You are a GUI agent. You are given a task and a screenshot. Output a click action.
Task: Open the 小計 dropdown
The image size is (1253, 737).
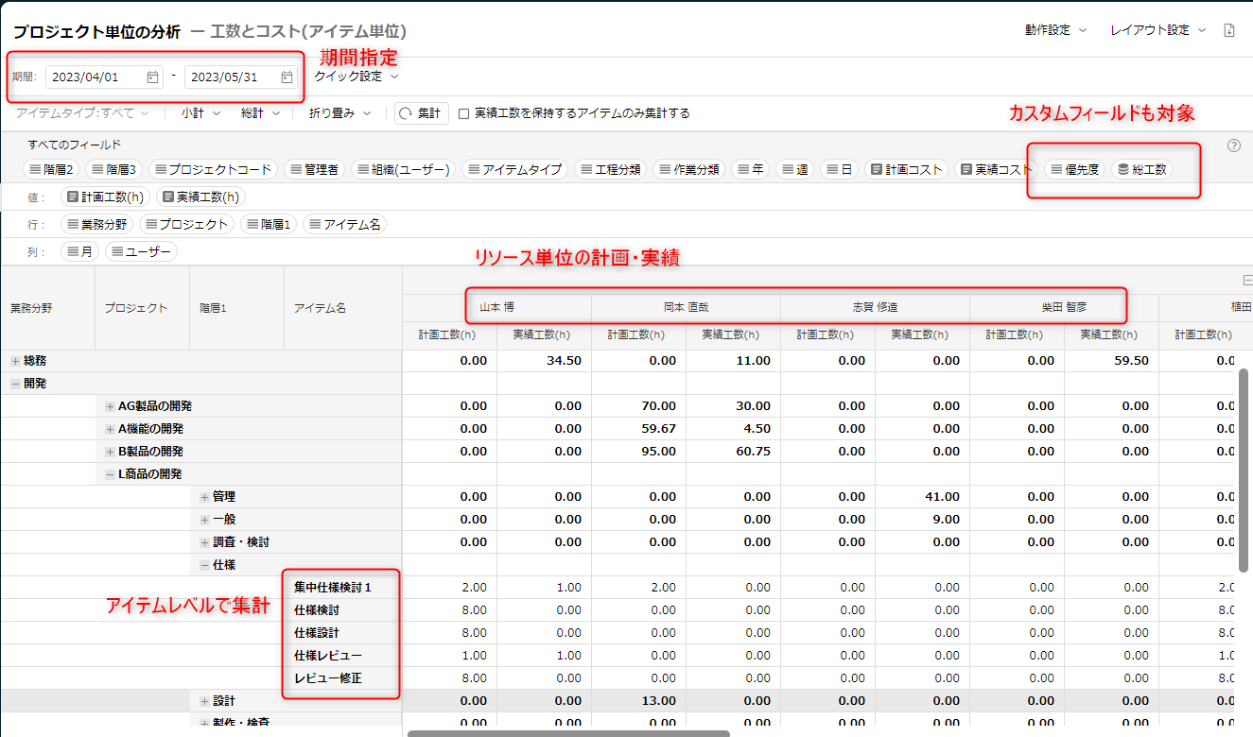coord(200,113)
